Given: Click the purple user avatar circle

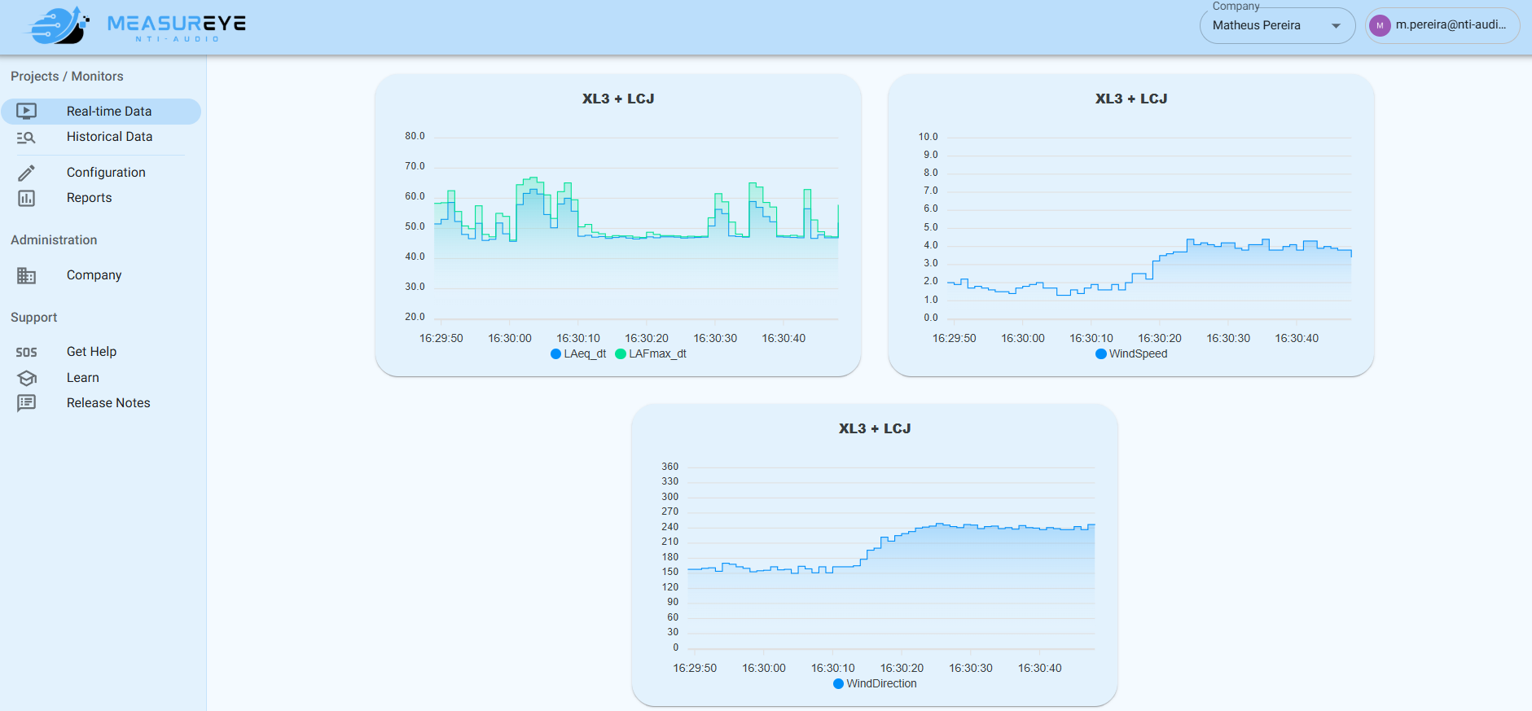Looking at the screenshot, I should click(1380, 25).
